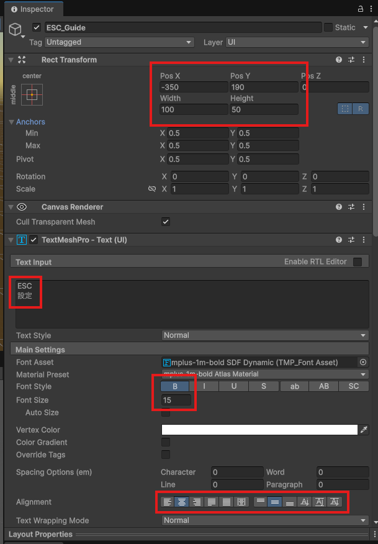
Task: Click the Vertex Color white swatch
Action: pos(259,430)
